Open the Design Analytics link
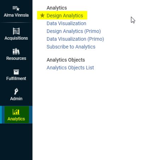 pos(65,16)
